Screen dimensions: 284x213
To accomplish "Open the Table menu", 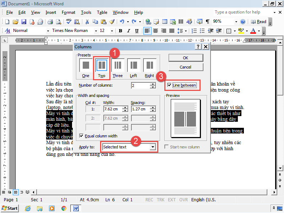I will (x=102, y=12).
